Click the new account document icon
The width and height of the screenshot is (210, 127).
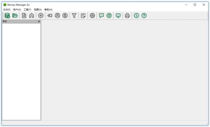24,16
